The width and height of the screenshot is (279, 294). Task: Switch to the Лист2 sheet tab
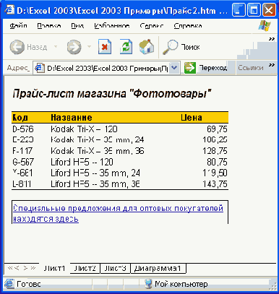pos(85,268)
